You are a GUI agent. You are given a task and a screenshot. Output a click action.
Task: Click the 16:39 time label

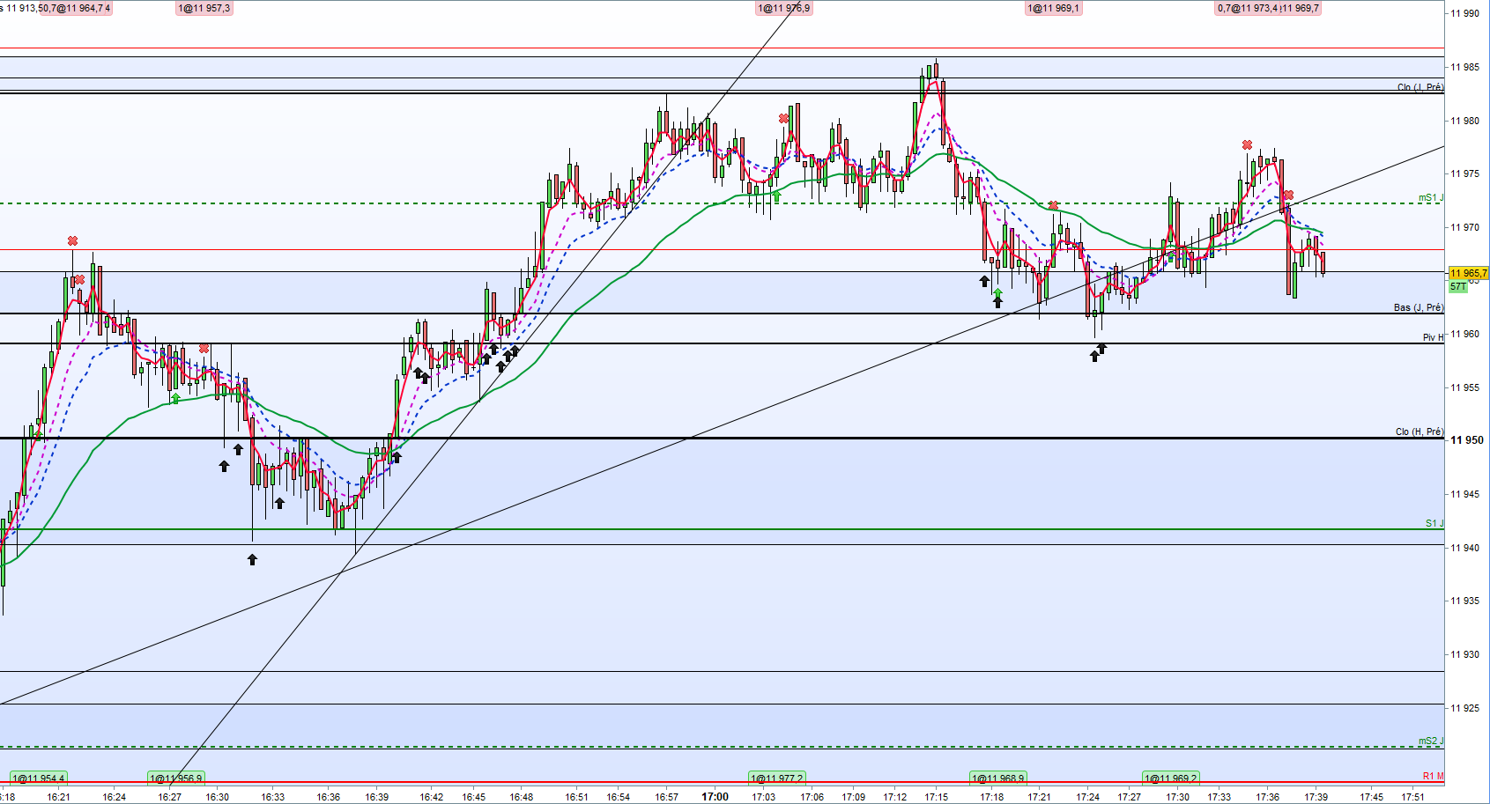pos(376,797)
